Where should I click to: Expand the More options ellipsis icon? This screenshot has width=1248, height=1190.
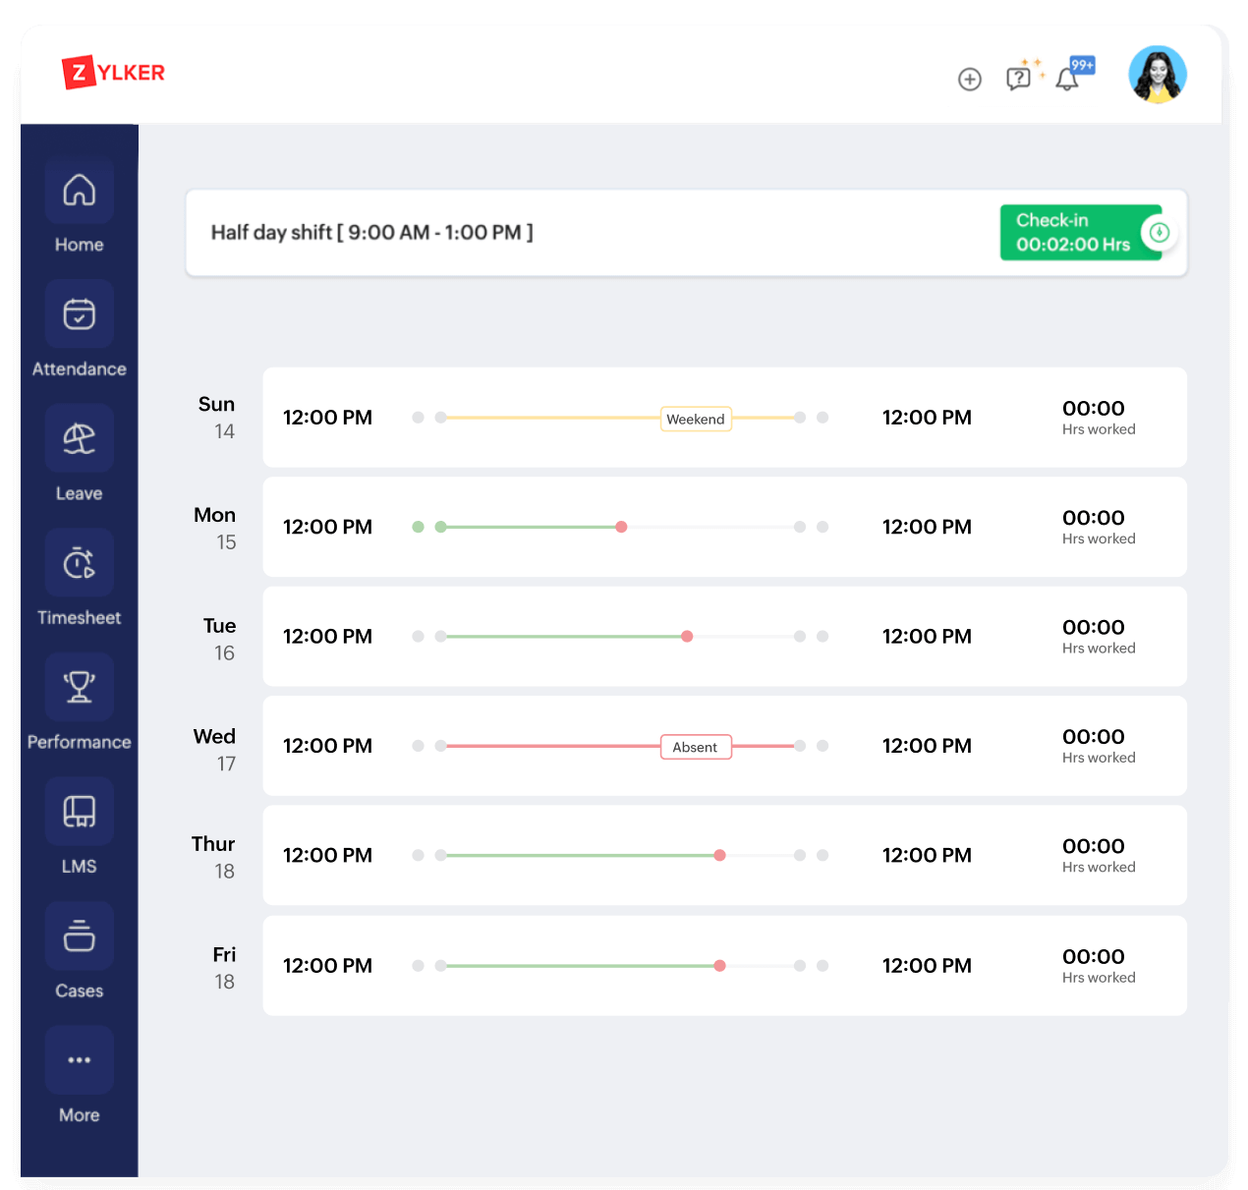pyautogui.click(x=79, y=1060)
